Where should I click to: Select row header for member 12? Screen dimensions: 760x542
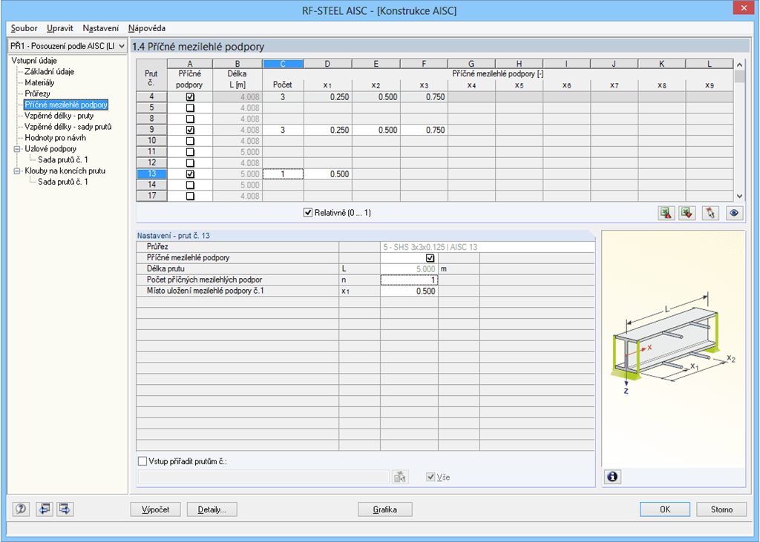coord(151,162)
